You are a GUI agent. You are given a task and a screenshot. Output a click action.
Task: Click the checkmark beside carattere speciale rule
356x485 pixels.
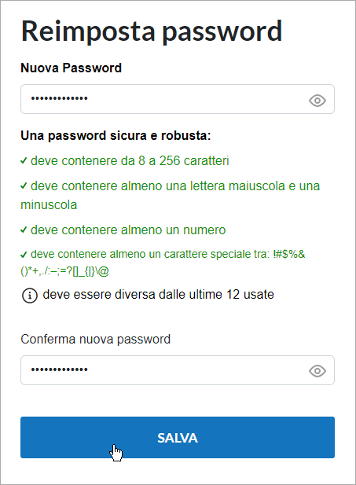(x=24, y=255)
